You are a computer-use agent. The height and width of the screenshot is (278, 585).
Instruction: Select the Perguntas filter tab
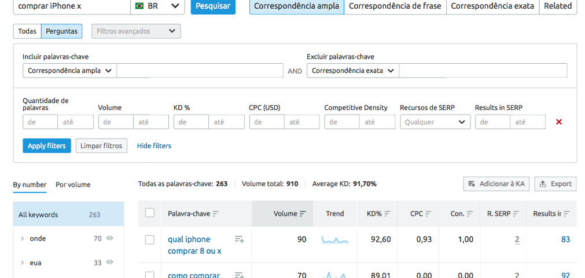(61, 31)
